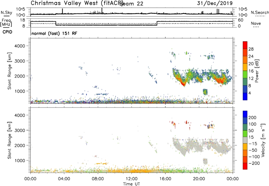
Task: Click the 'Time UT' axis label
Action: pyautogui.click(x=131, y=184)
